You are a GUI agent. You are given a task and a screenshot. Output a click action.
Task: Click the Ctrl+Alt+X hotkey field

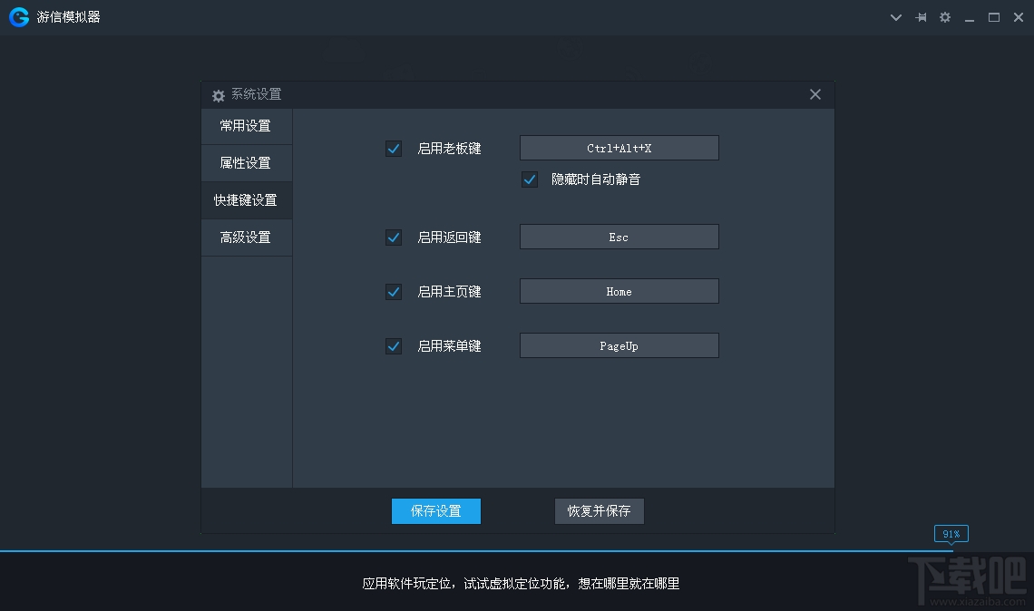click(x=618, y=147)
